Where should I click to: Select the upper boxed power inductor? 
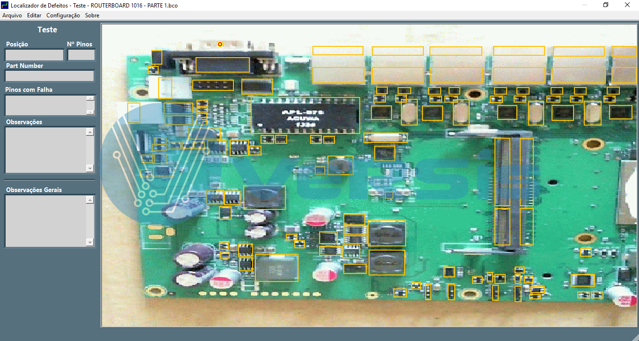tap(387, 233)
